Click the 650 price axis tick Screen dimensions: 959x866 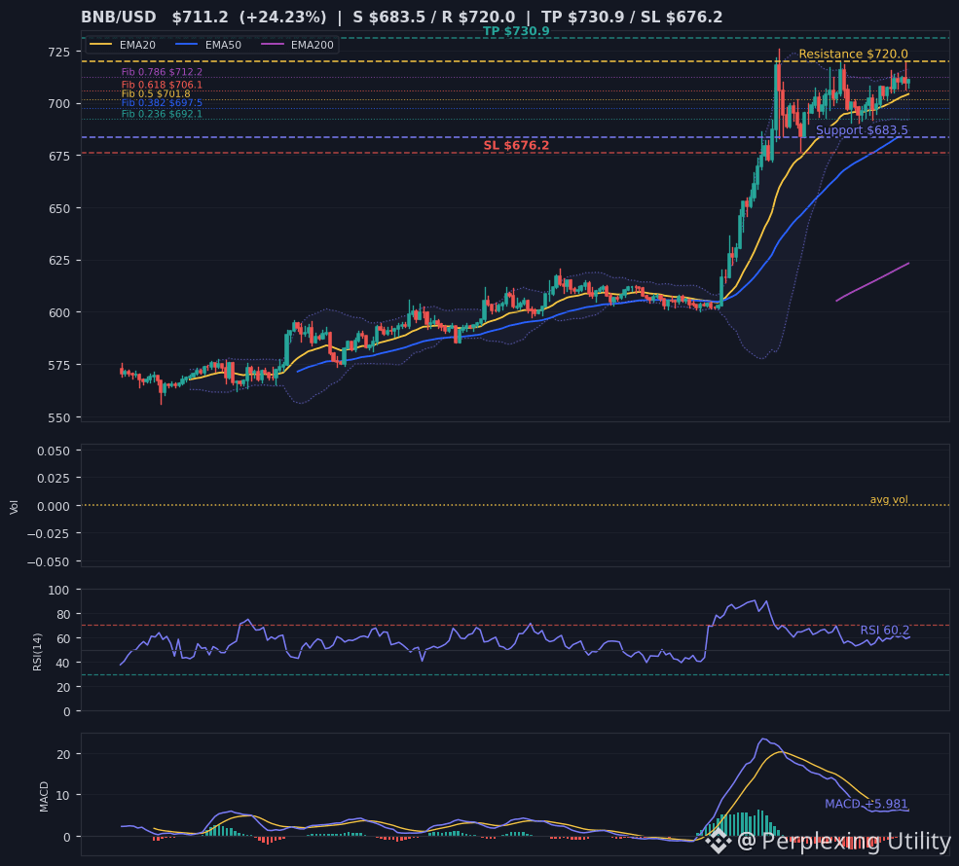(59, 208)
